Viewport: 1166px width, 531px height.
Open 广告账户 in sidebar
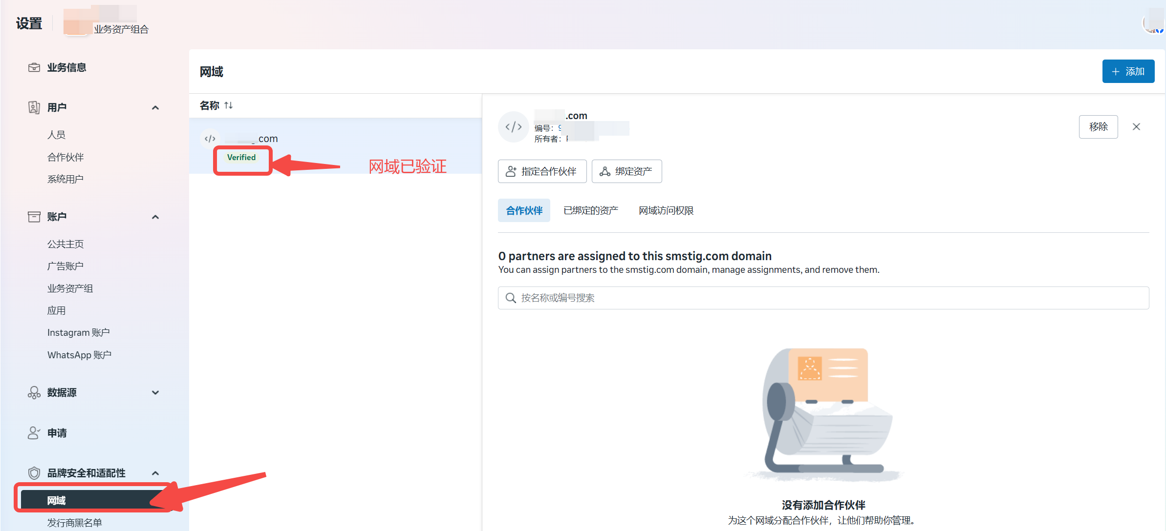click(65, 266)
